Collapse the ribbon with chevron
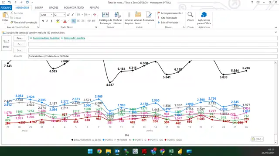The width and height of the screenshot is (279, 156). point(276,27)
